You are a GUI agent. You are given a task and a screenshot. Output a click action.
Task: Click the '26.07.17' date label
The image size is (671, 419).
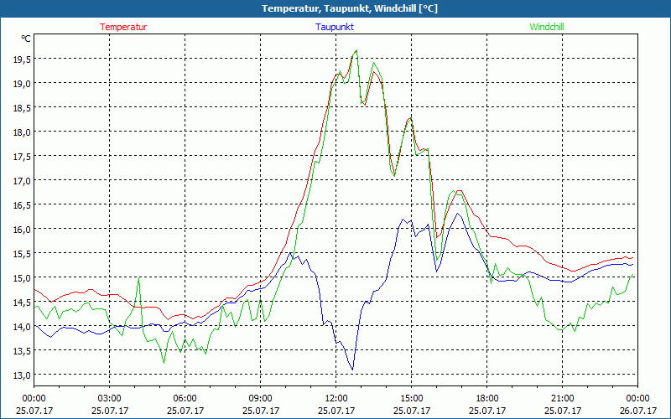(x=638, y=411)
